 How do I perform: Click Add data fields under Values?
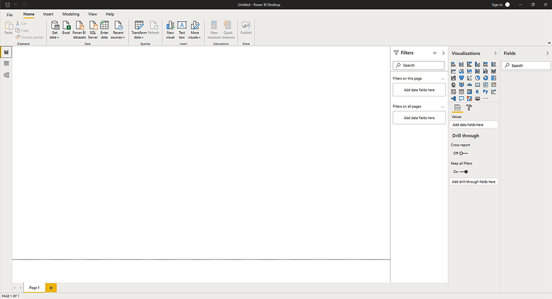click(x=474, y=125)
